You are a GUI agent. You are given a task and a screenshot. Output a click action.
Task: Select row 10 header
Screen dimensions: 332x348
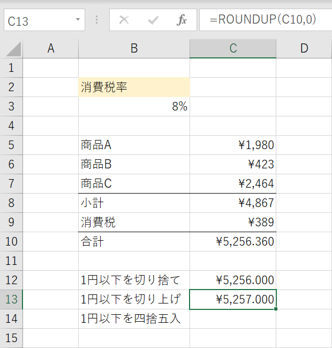pyautogui.click(x=11, y=242)
